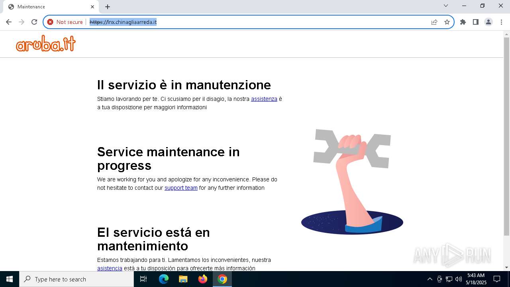The height and width of the screenshot is (287, 510).
Task: Click the Service maintenance in progress heading
Action: pos(169,158)
